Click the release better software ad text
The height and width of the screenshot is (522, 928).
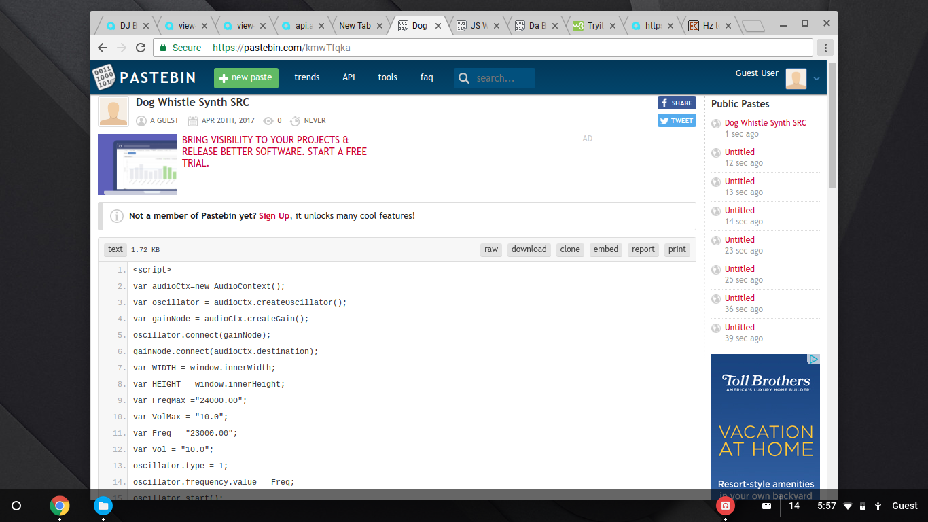pos(274,152)
